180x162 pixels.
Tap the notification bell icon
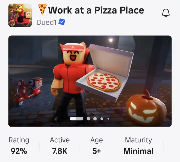166,13
